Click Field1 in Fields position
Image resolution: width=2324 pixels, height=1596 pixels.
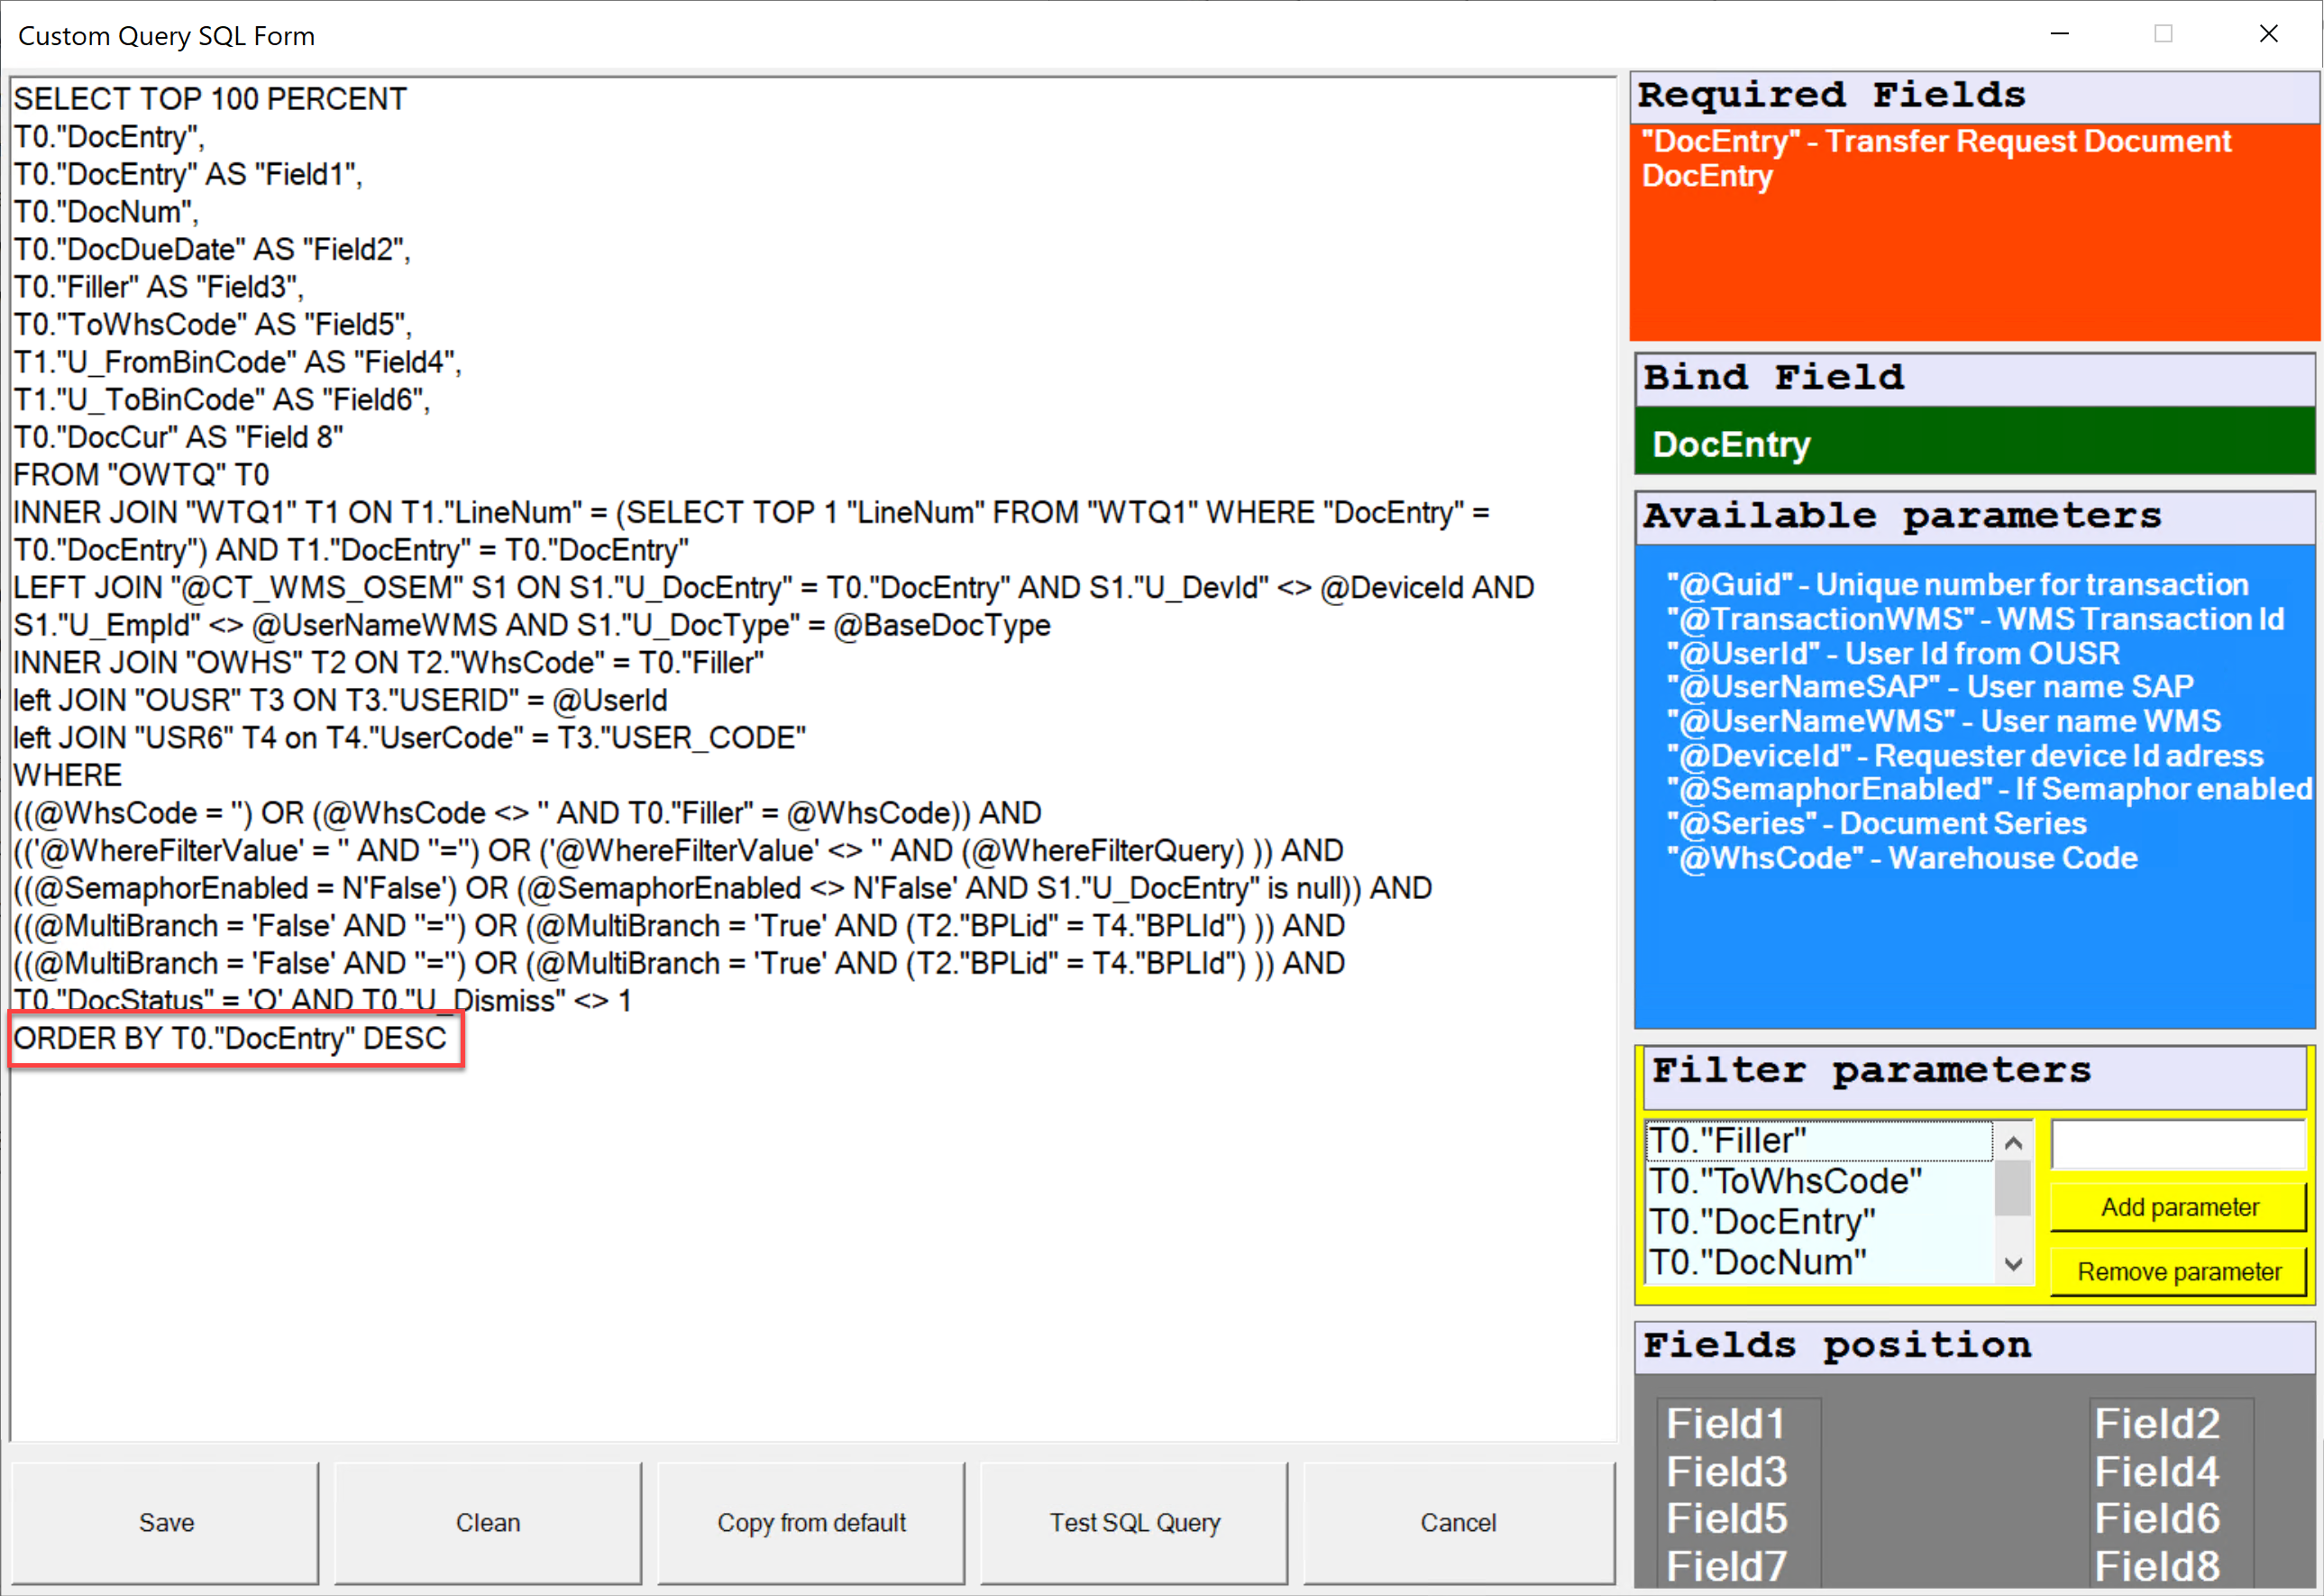coord(1725,1423)
